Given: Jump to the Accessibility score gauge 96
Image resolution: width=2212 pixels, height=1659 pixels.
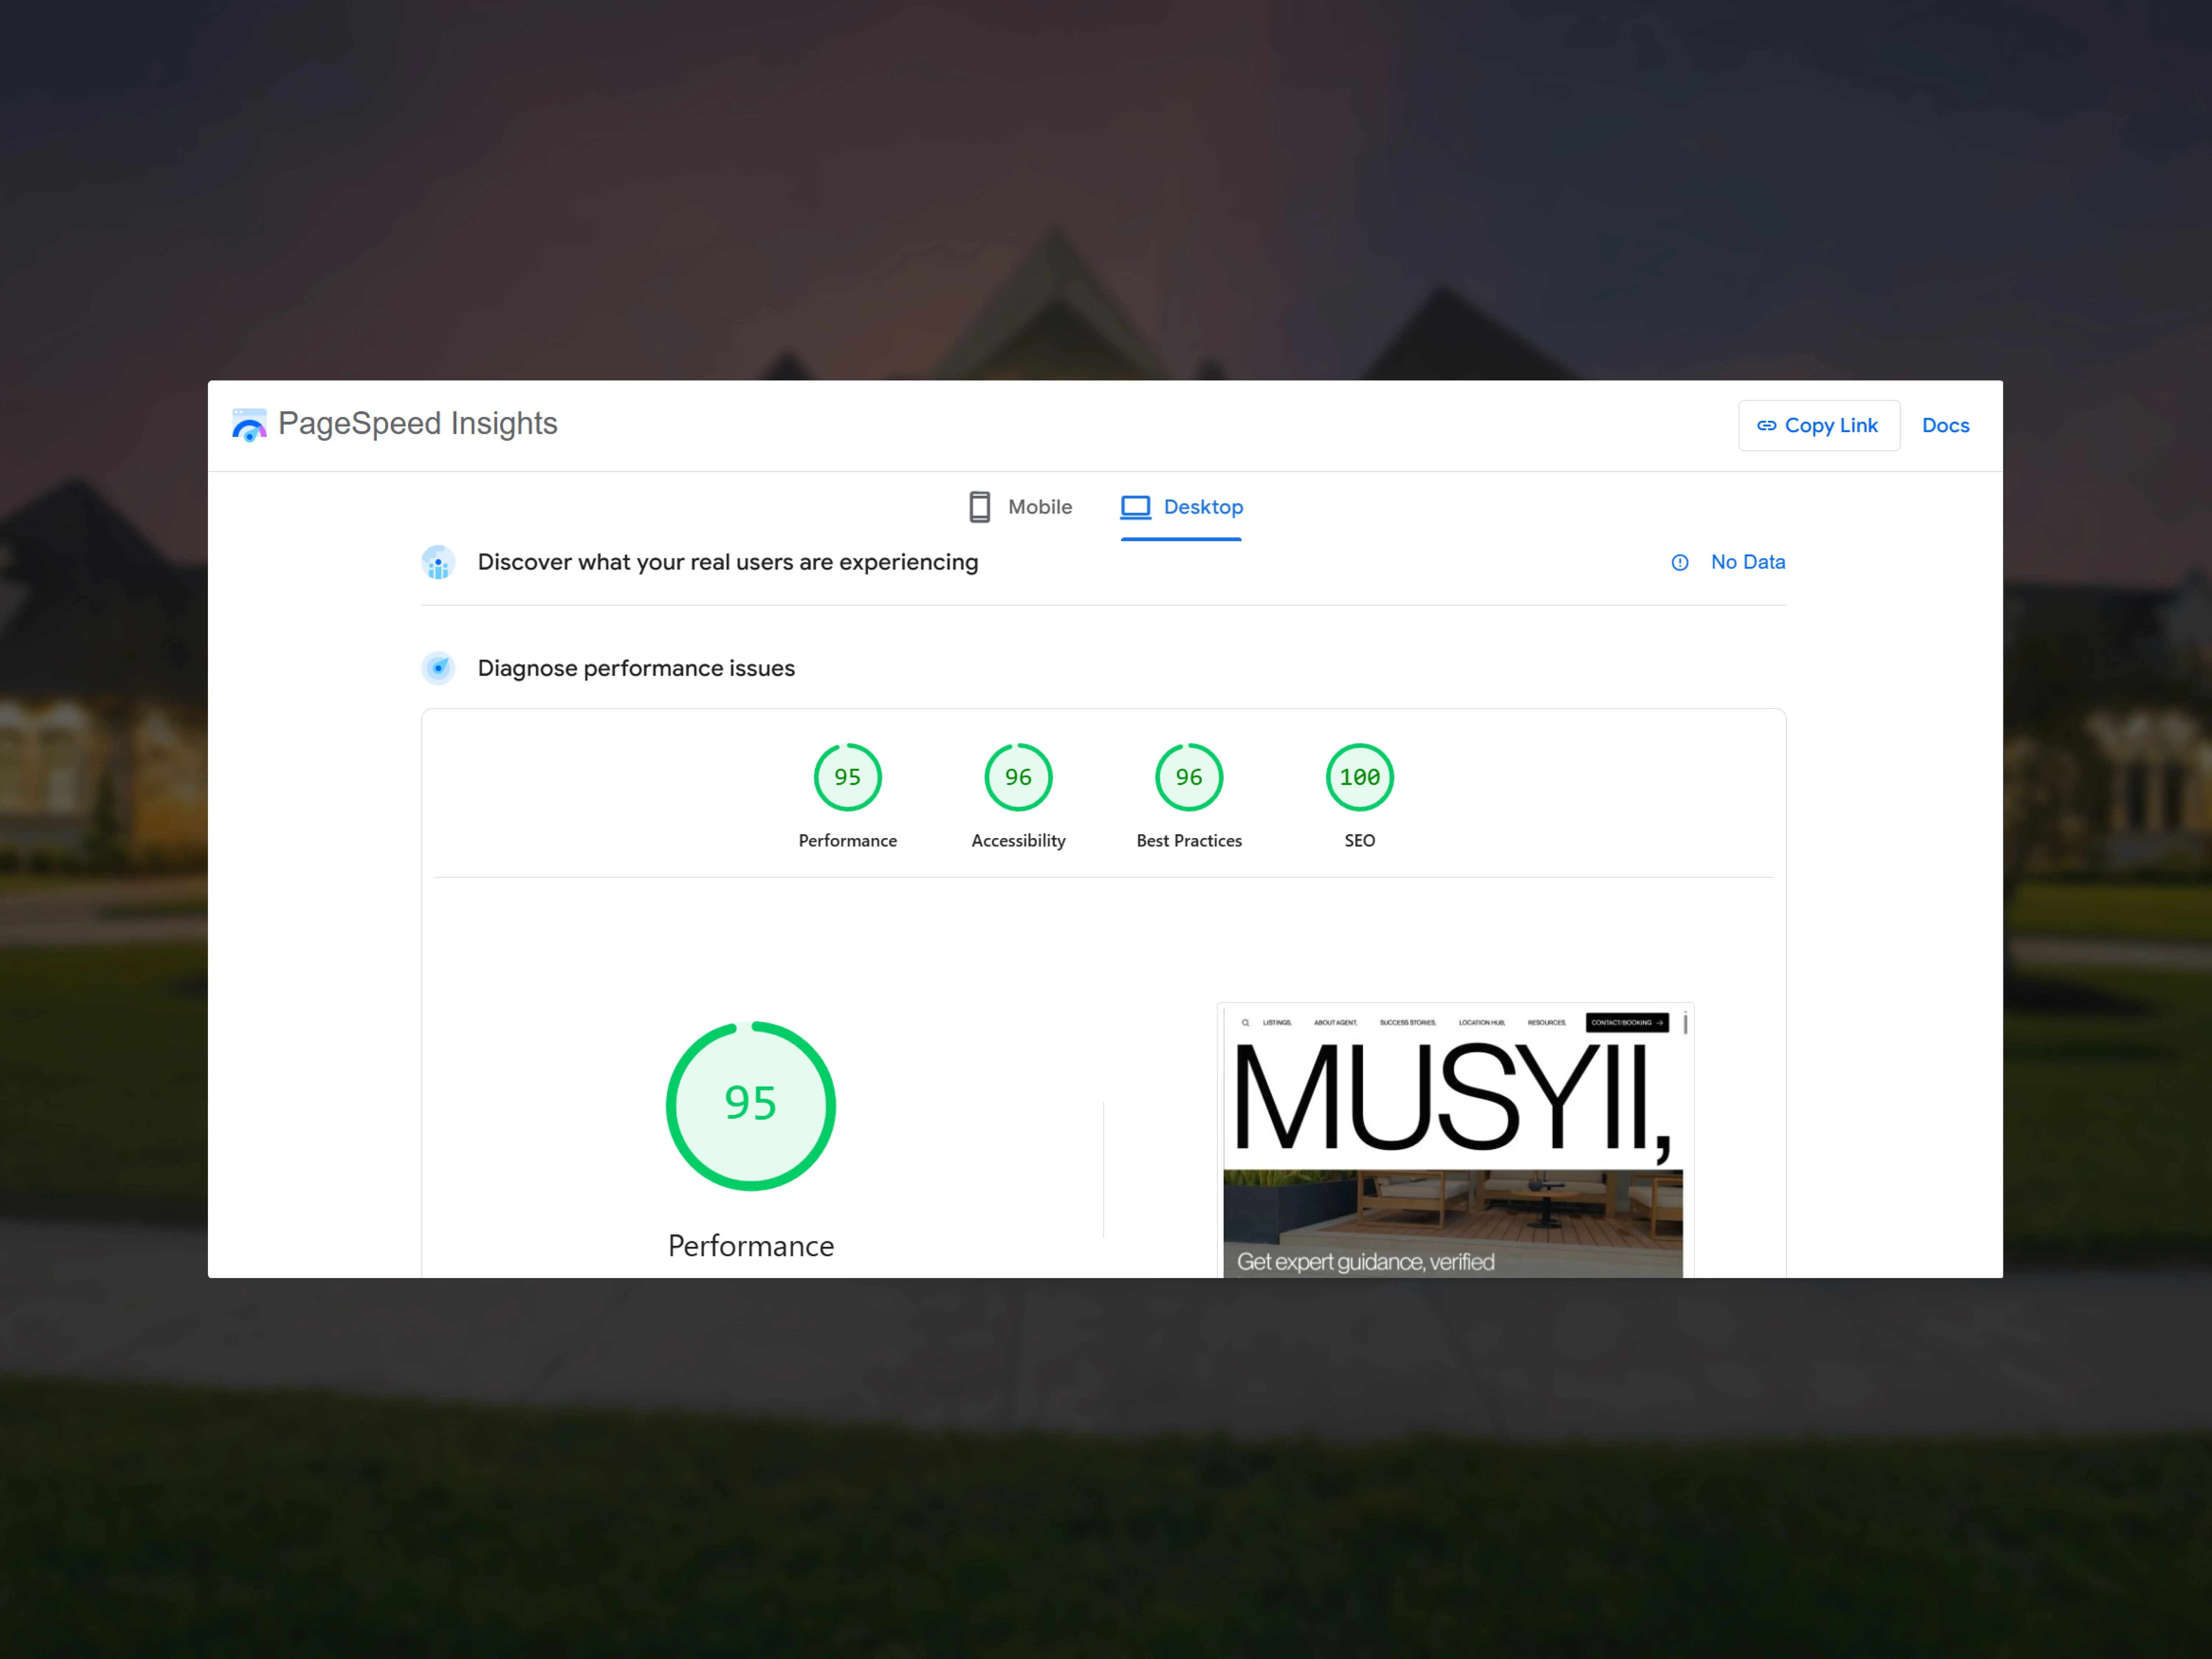Looking at the screenshot, I should click(x=1018, y=778).
